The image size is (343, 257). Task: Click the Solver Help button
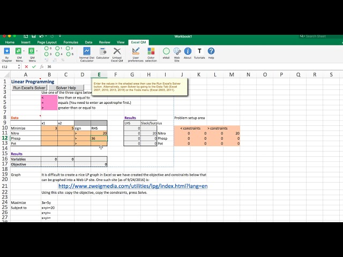[x=66, y=88]
